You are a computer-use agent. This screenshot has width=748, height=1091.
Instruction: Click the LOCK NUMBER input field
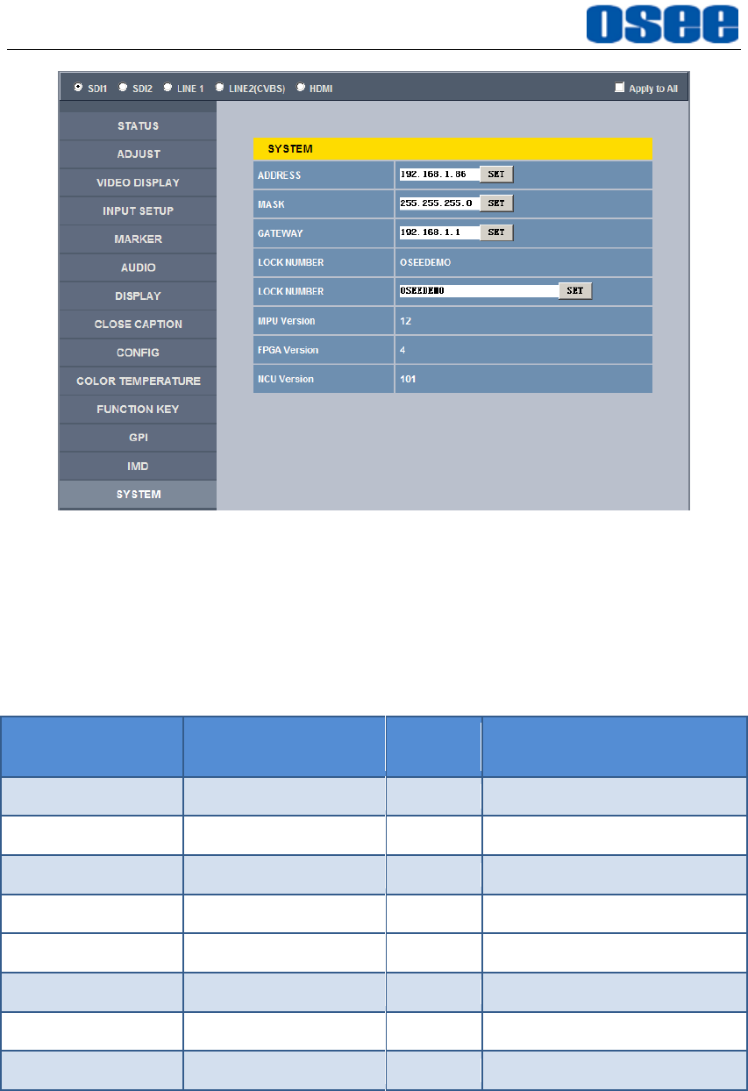point(478,291)
